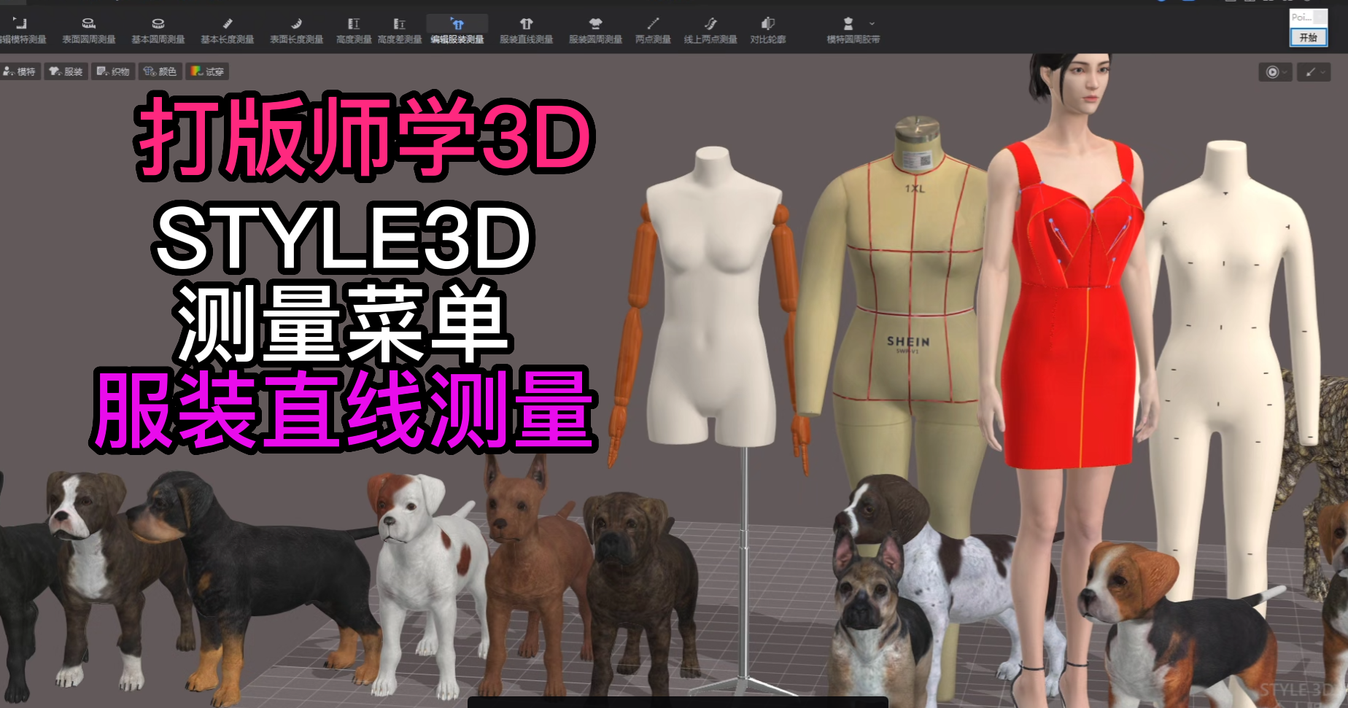The height and width of the screenshot is (708, 1348).
Task: Open the 模特 display options button
Action: 20,71
